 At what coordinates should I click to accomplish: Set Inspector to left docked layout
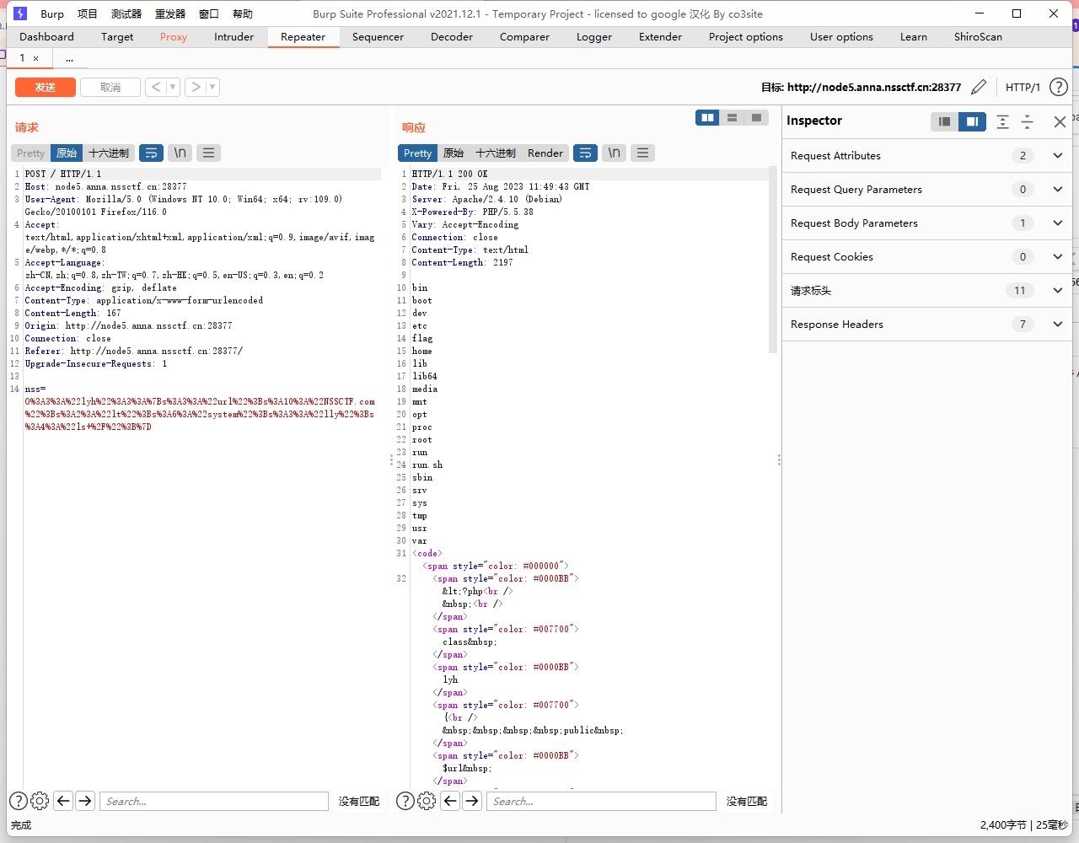(944, 121)
